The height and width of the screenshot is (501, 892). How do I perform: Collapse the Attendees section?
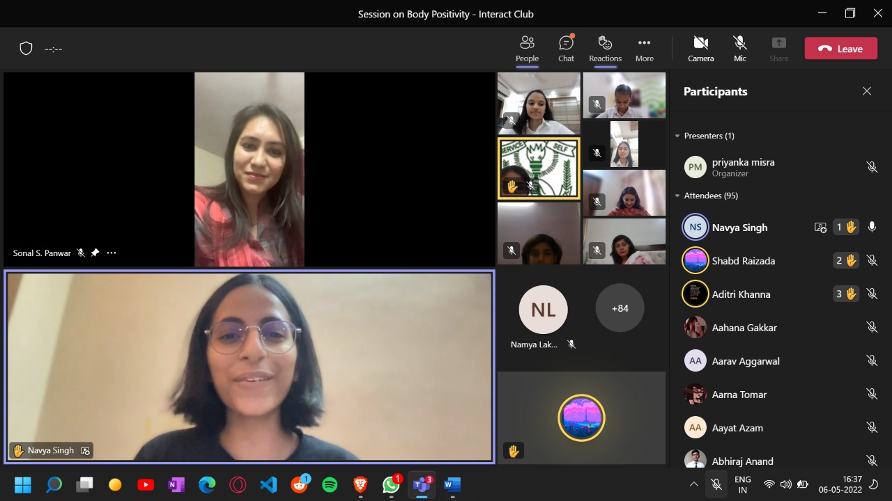[x=677, y=196]
